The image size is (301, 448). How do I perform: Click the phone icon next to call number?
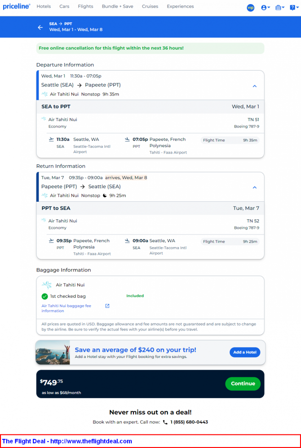point(165,422)
